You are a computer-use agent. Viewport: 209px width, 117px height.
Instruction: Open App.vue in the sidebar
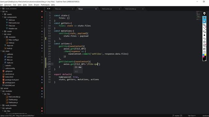(10, 45)
